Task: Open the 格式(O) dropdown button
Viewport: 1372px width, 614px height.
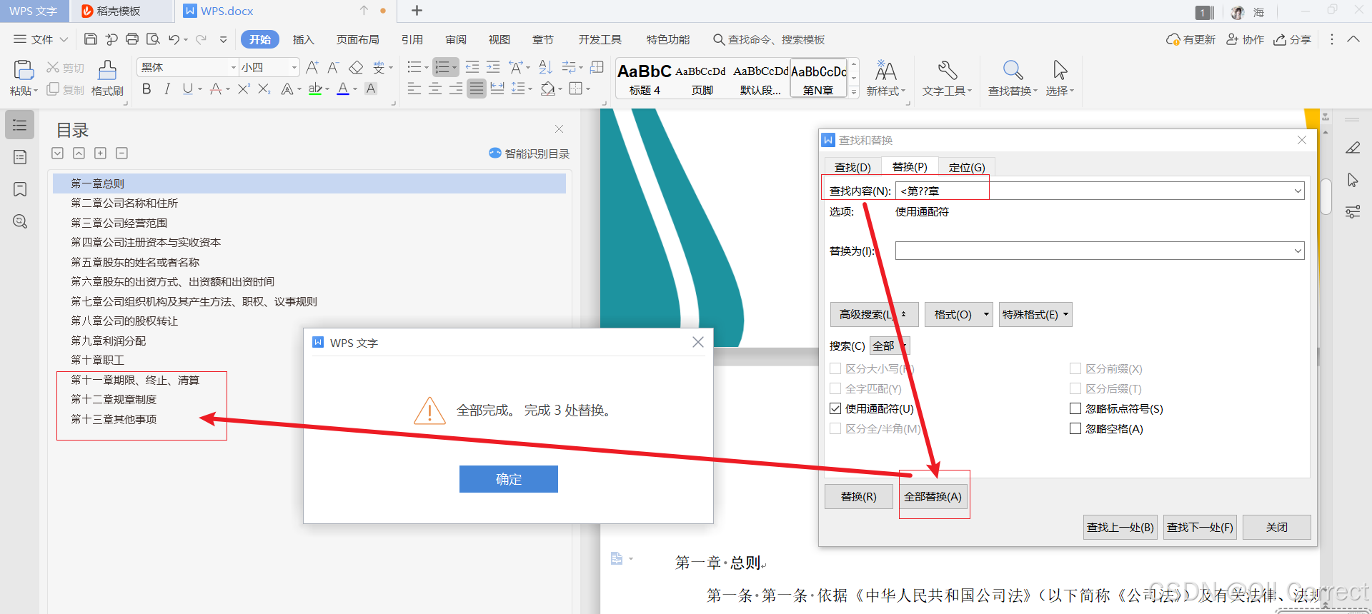Action: coord(958,314)
